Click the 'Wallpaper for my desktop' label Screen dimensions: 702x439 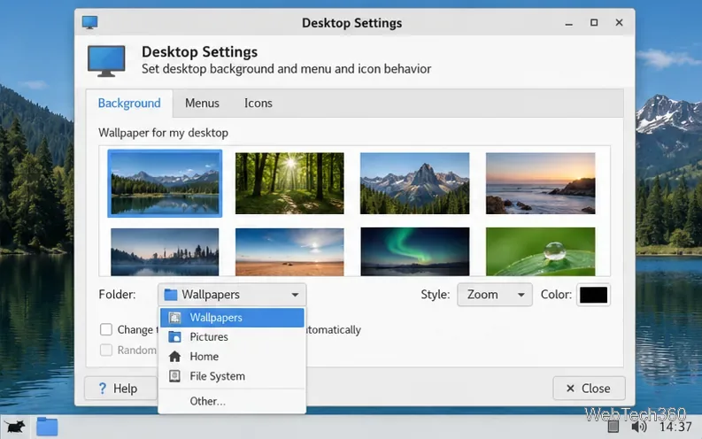[x=164, y=133]
